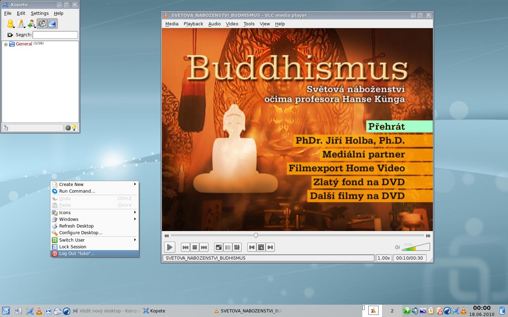
Task: Open Configure Desktop settings
Action: (95, 232)
